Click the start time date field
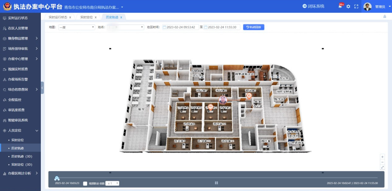This screenshot has height=191, width=392. [180, 27]
